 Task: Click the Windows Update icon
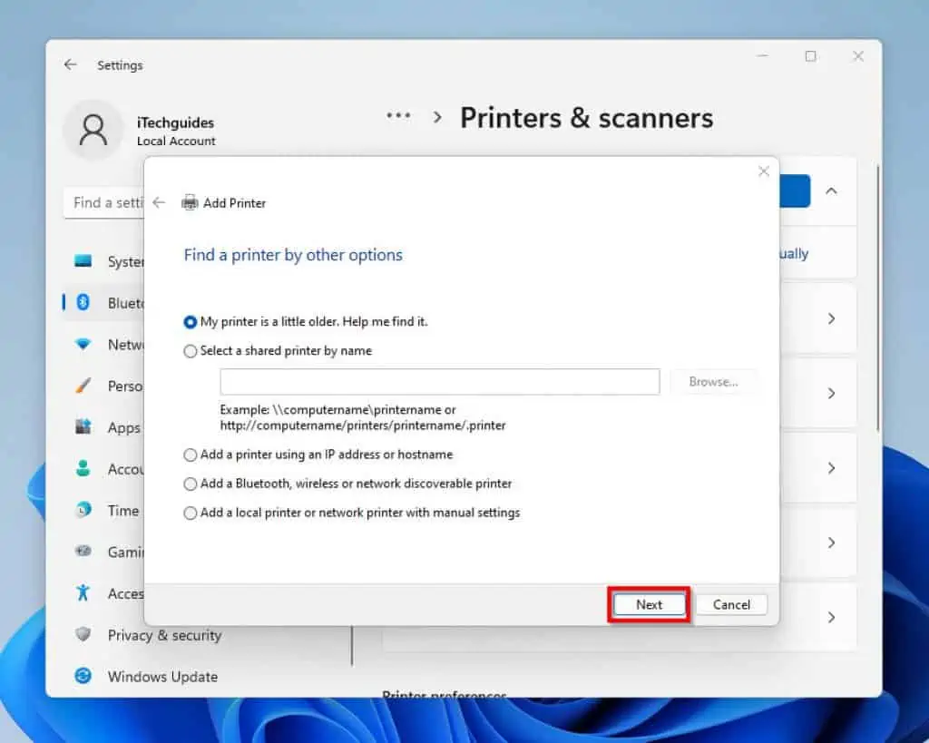coord(83,677)
